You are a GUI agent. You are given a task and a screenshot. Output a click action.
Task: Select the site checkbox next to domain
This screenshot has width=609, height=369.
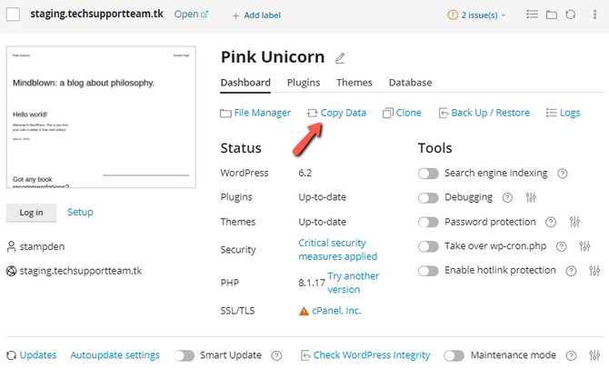[13, 15]
